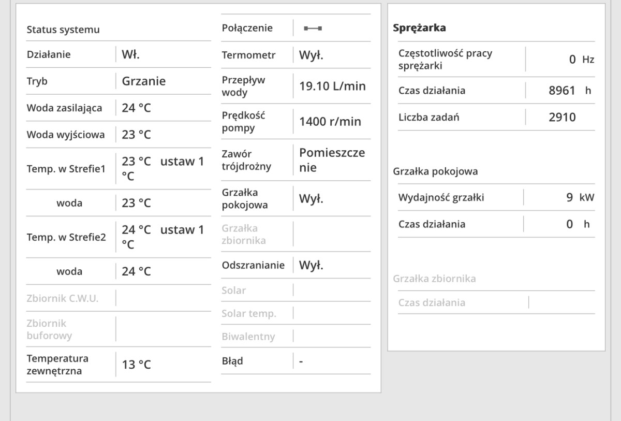Click the Temperatura zewnętrzna 13 °C value

[136, 365]
